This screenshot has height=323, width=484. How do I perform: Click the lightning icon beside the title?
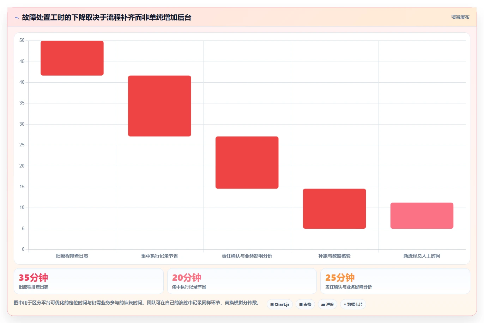pyautogui.click(x=17, y=18)
